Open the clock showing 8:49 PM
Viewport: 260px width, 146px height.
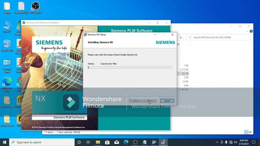click(x=244, y=142)
